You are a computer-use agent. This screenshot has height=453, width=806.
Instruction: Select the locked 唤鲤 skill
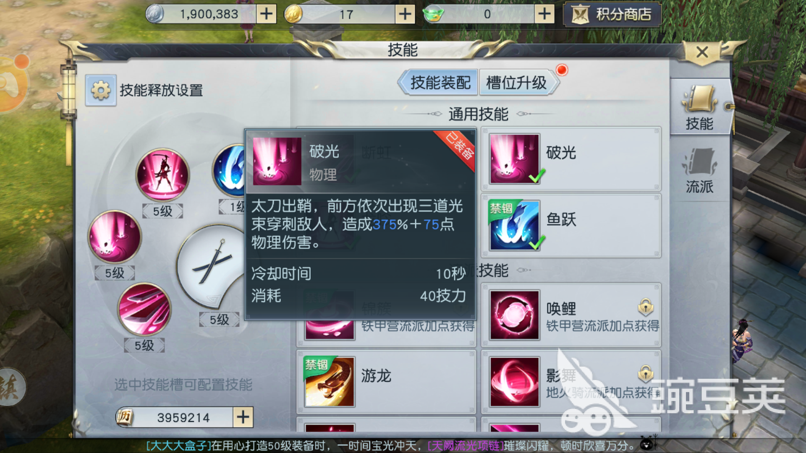point(571,315)
